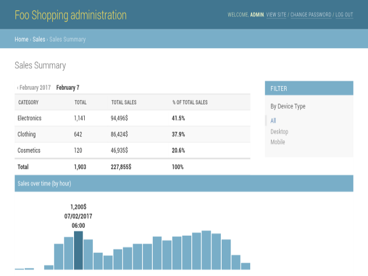
Task: Click the Electronics category row
Action: 29,118
